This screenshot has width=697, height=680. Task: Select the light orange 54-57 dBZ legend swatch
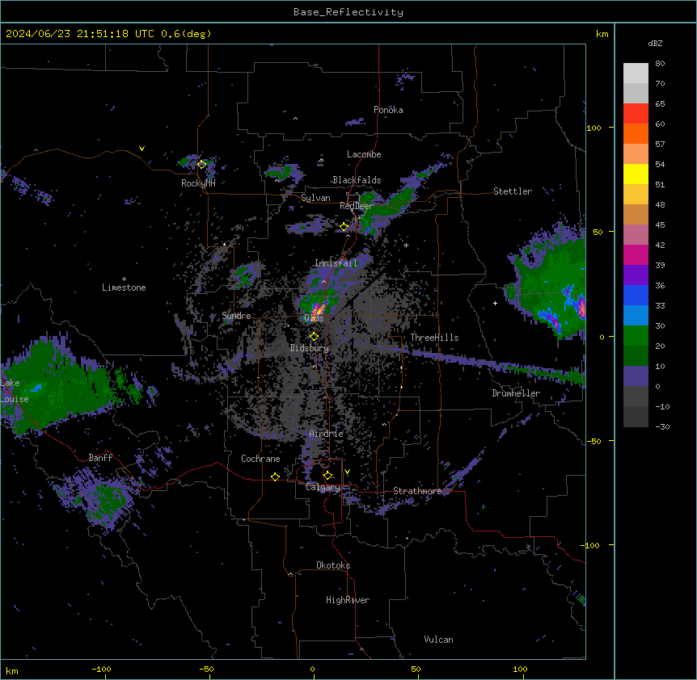[636, 154]
